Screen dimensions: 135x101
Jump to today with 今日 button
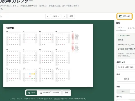click(71, 16)
